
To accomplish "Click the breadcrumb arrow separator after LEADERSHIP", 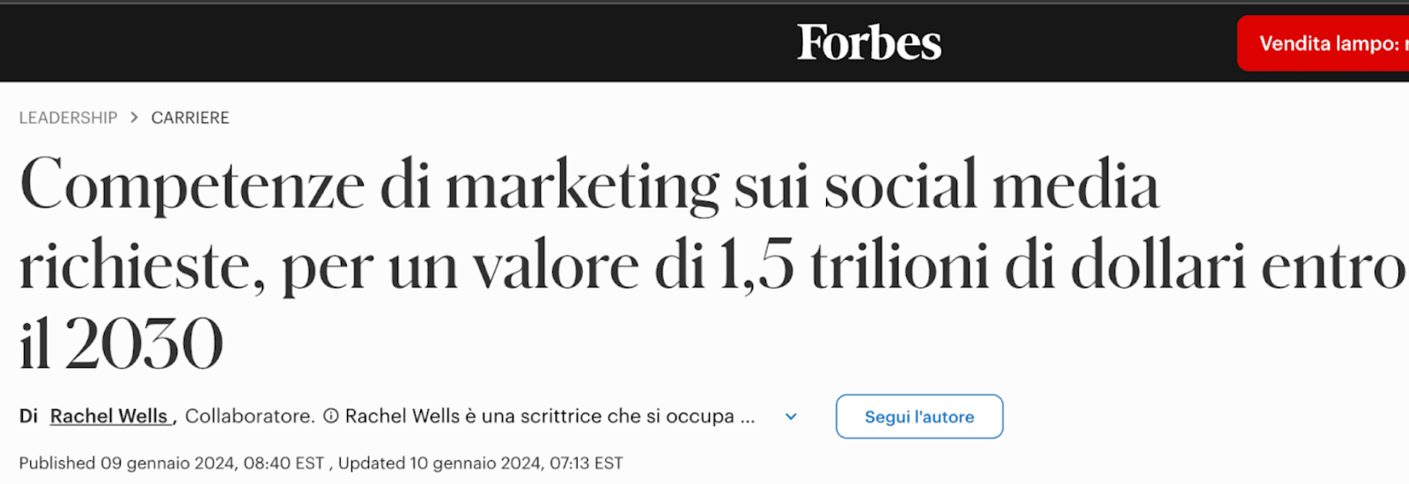I will pos(134,117).
